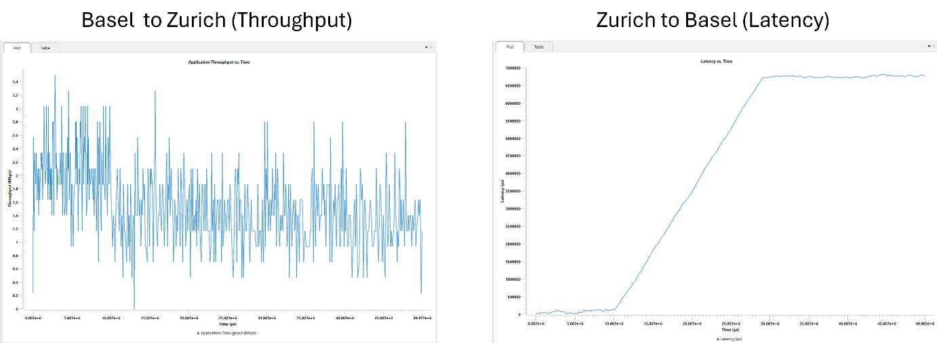Toggle Latency (µs) legend series label
Viewport: 937px width, 343px height.
[730, 338]
